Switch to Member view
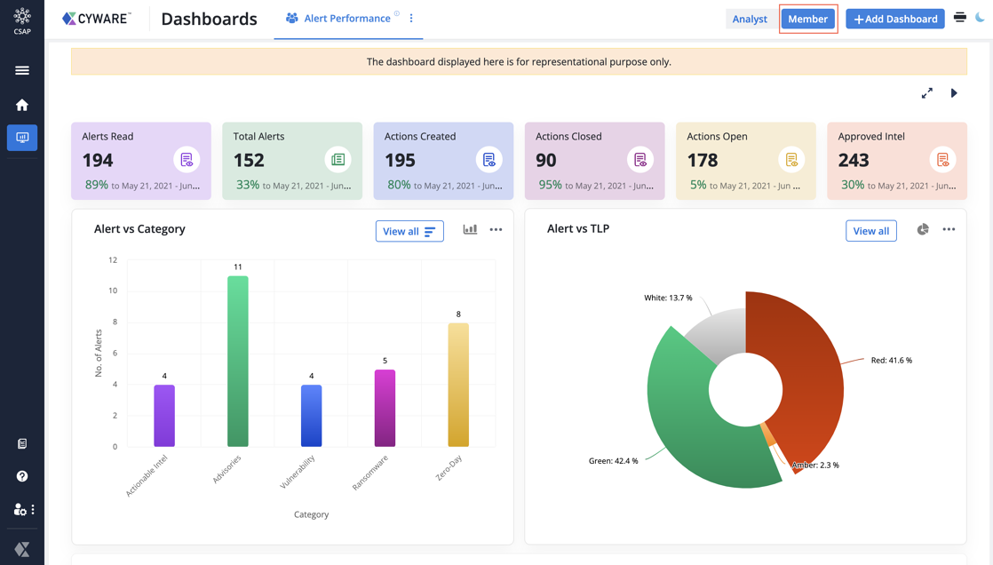The height and width of the screenshot is (565, 993). [x=807, y=19]
